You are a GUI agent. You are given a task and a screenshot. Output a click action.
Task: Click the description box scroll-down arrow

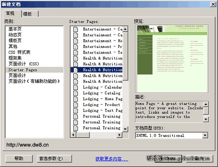point(206,119)
